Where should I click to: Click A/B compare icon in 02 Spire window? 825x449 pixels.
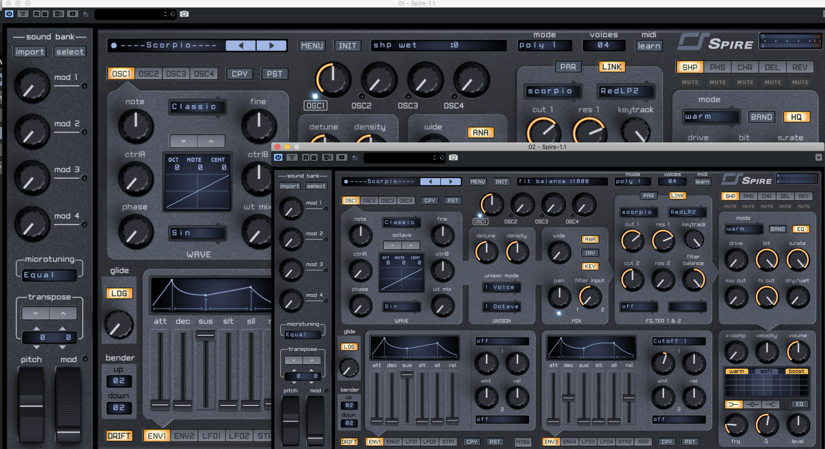click(x=328, y=157)
